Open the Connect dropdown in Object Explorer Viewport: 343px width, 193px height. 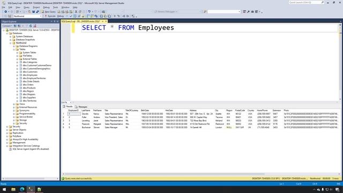7,26
